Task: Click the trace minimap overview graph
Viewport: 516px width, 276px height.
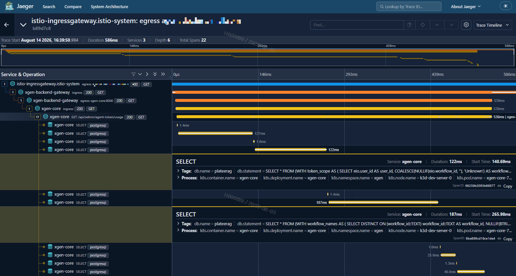Action: pyautogui.click(x=258, y=57)
